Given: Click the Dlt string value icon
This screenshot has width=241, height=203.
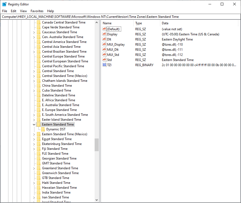Looking at the screenshot, I should 104,39.
